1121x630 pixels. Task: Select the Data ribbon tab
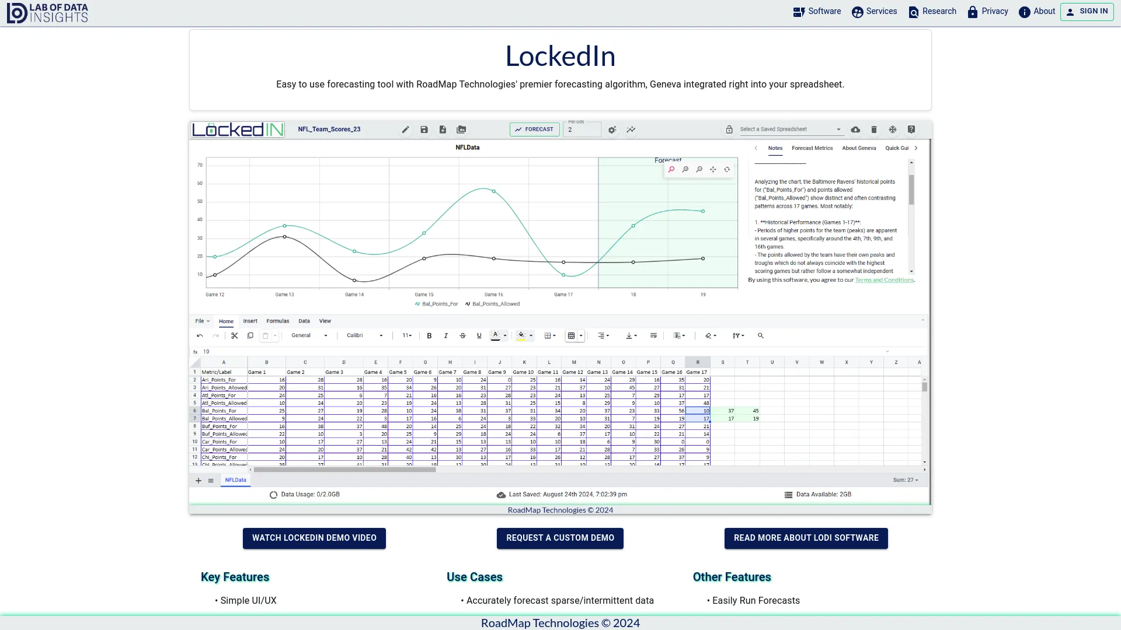point(304,321)
